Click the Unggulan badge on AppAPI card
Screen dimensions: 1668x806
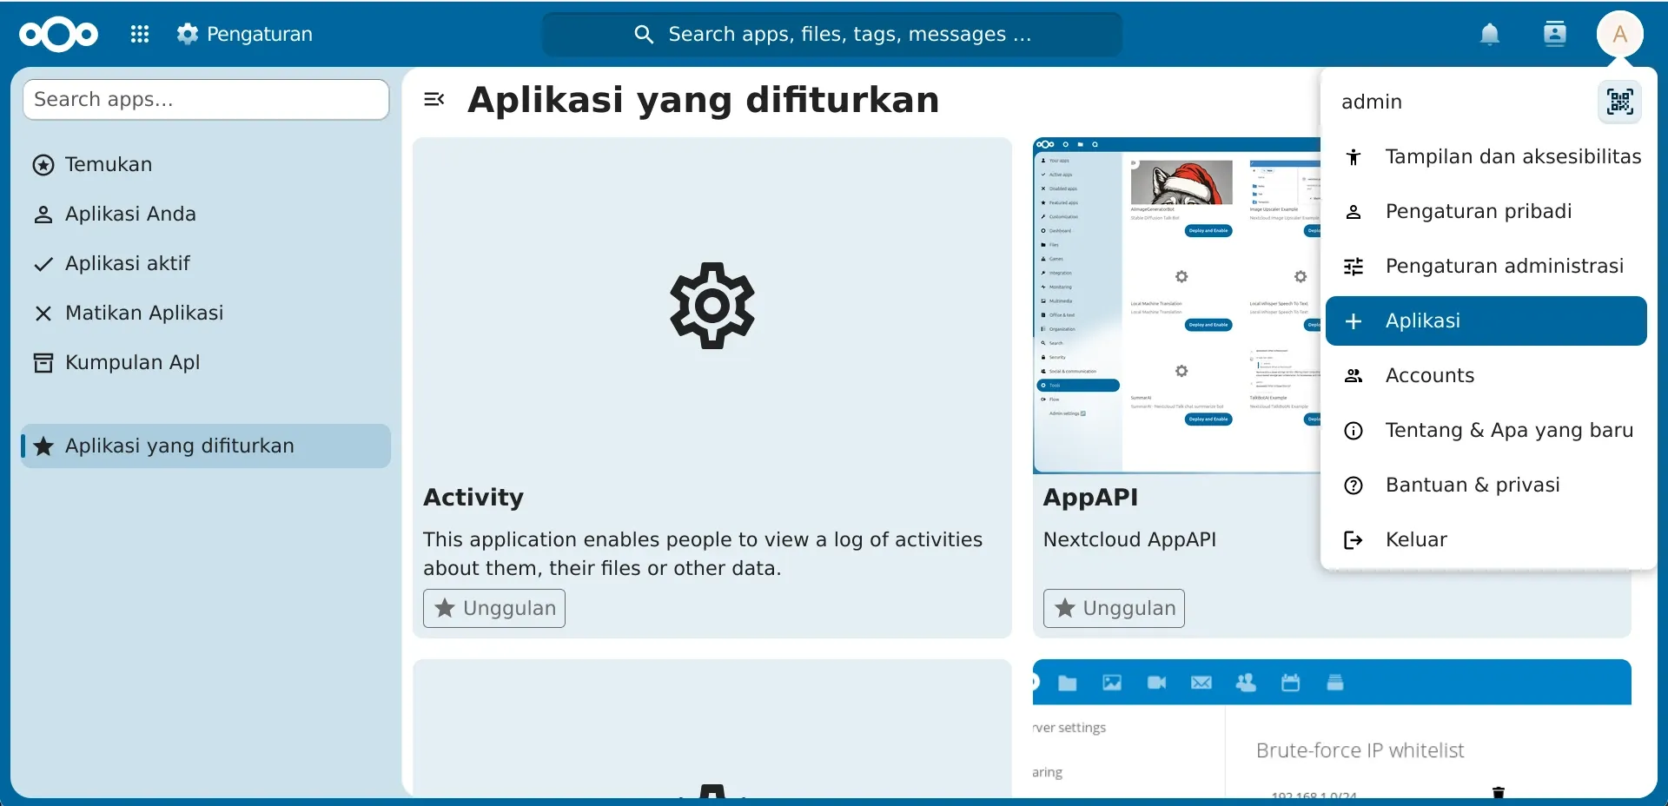click(1114, 608)
